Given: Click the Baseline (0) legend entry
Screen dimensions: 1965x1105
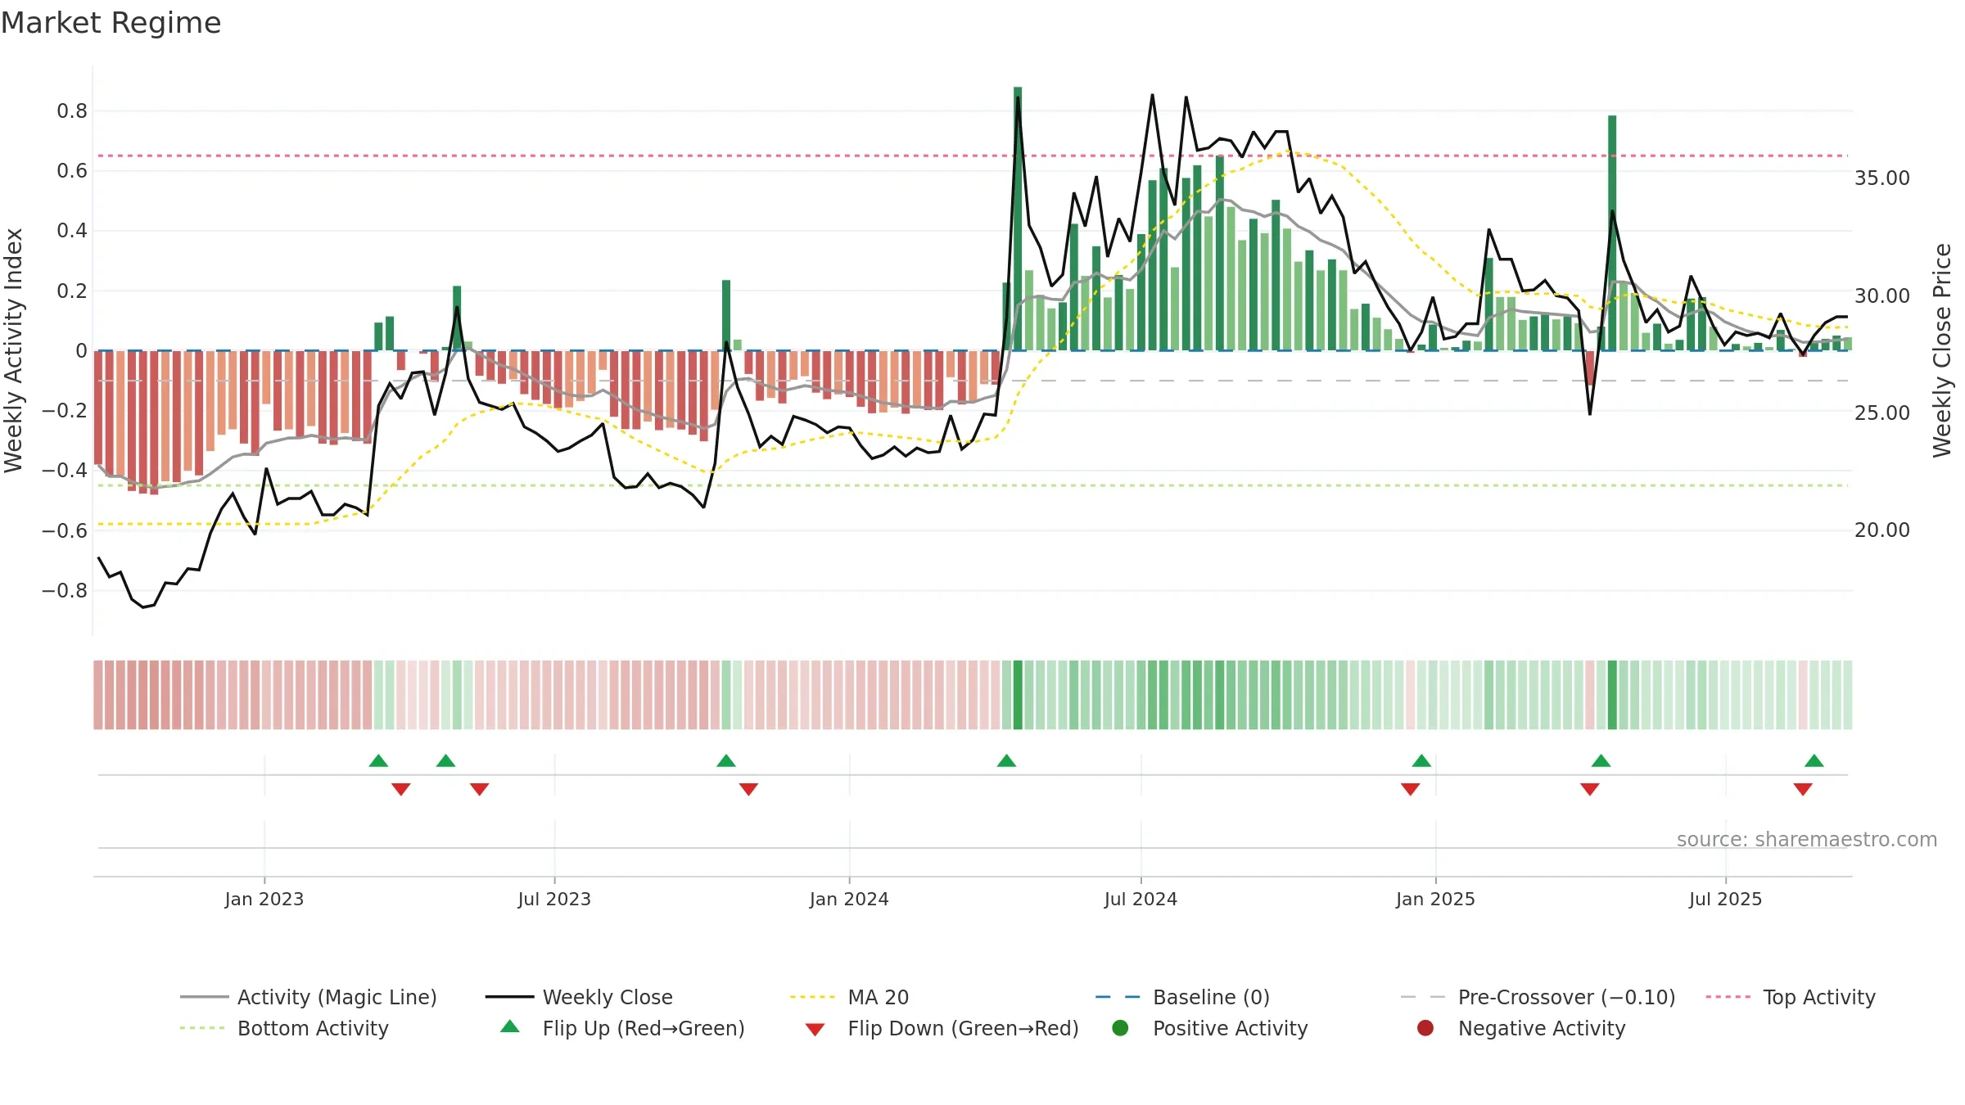Looking at the screenshot, I should click(1182, 997).
